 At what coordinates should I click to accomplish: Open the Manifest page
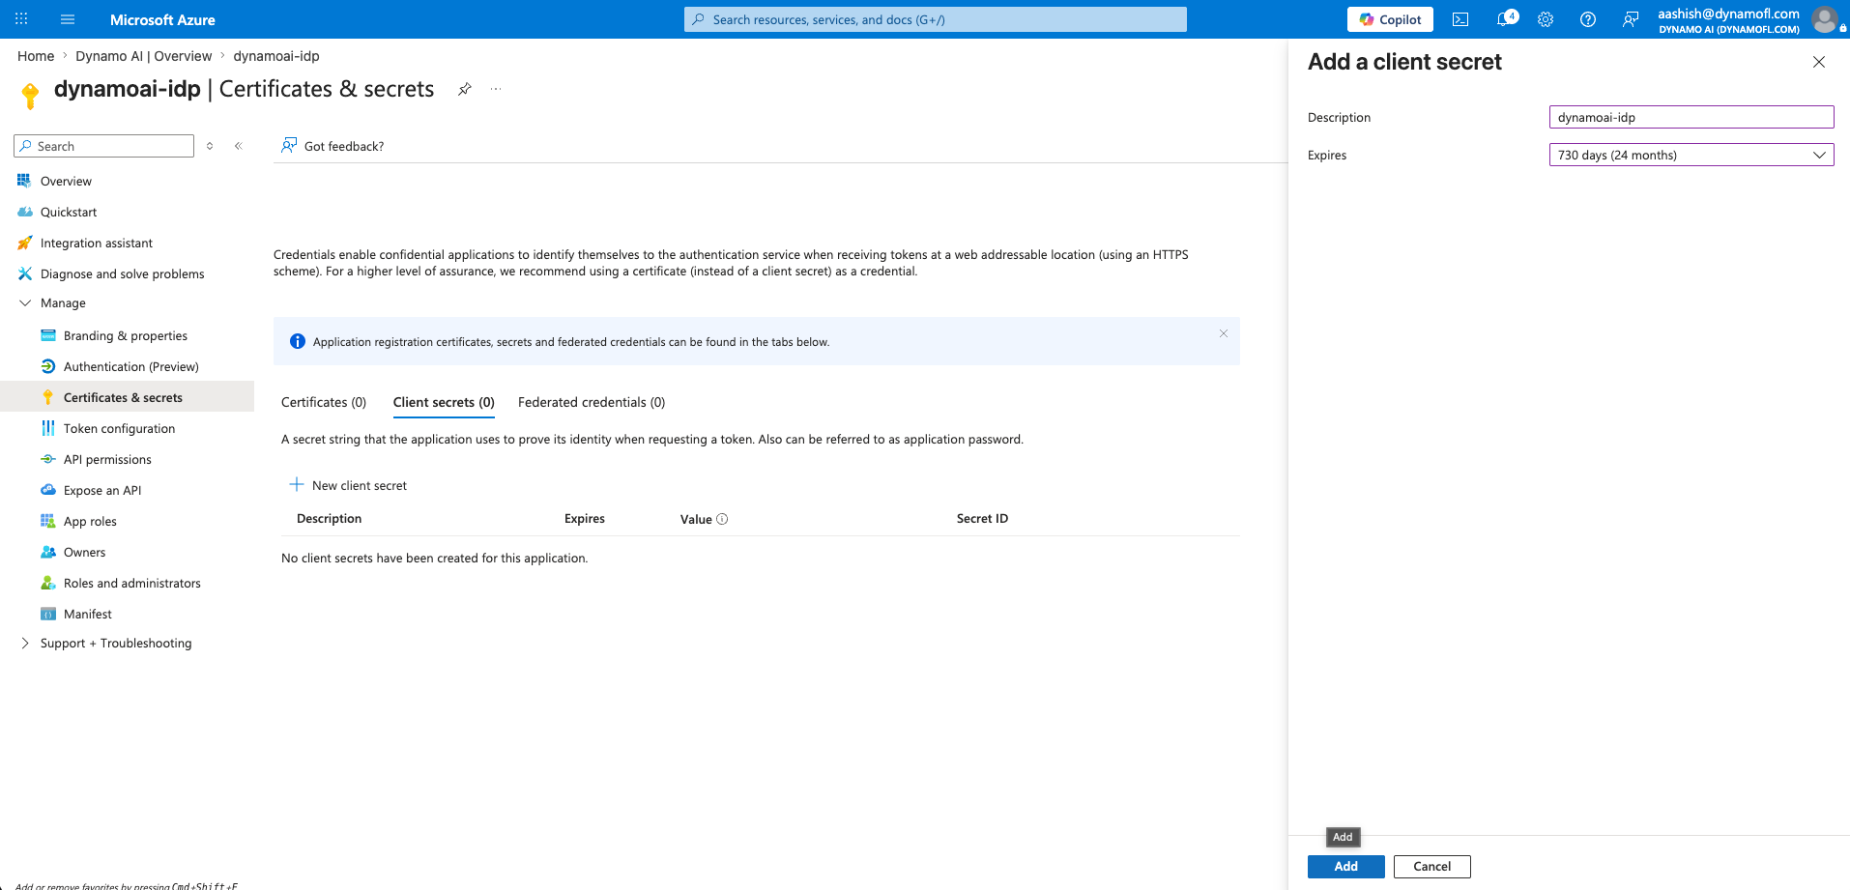click(88, 614)
